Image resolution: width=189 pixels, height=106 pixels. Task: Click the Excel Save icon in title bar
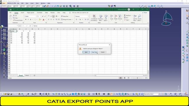coord(11,9)
